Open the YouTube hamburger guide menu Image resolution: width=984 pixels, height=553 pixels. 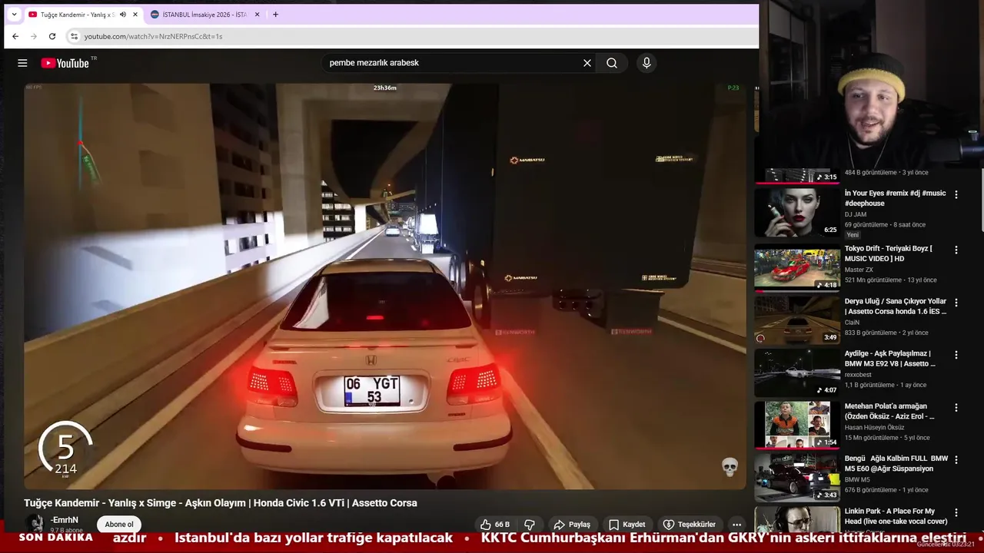click(22, 63)
